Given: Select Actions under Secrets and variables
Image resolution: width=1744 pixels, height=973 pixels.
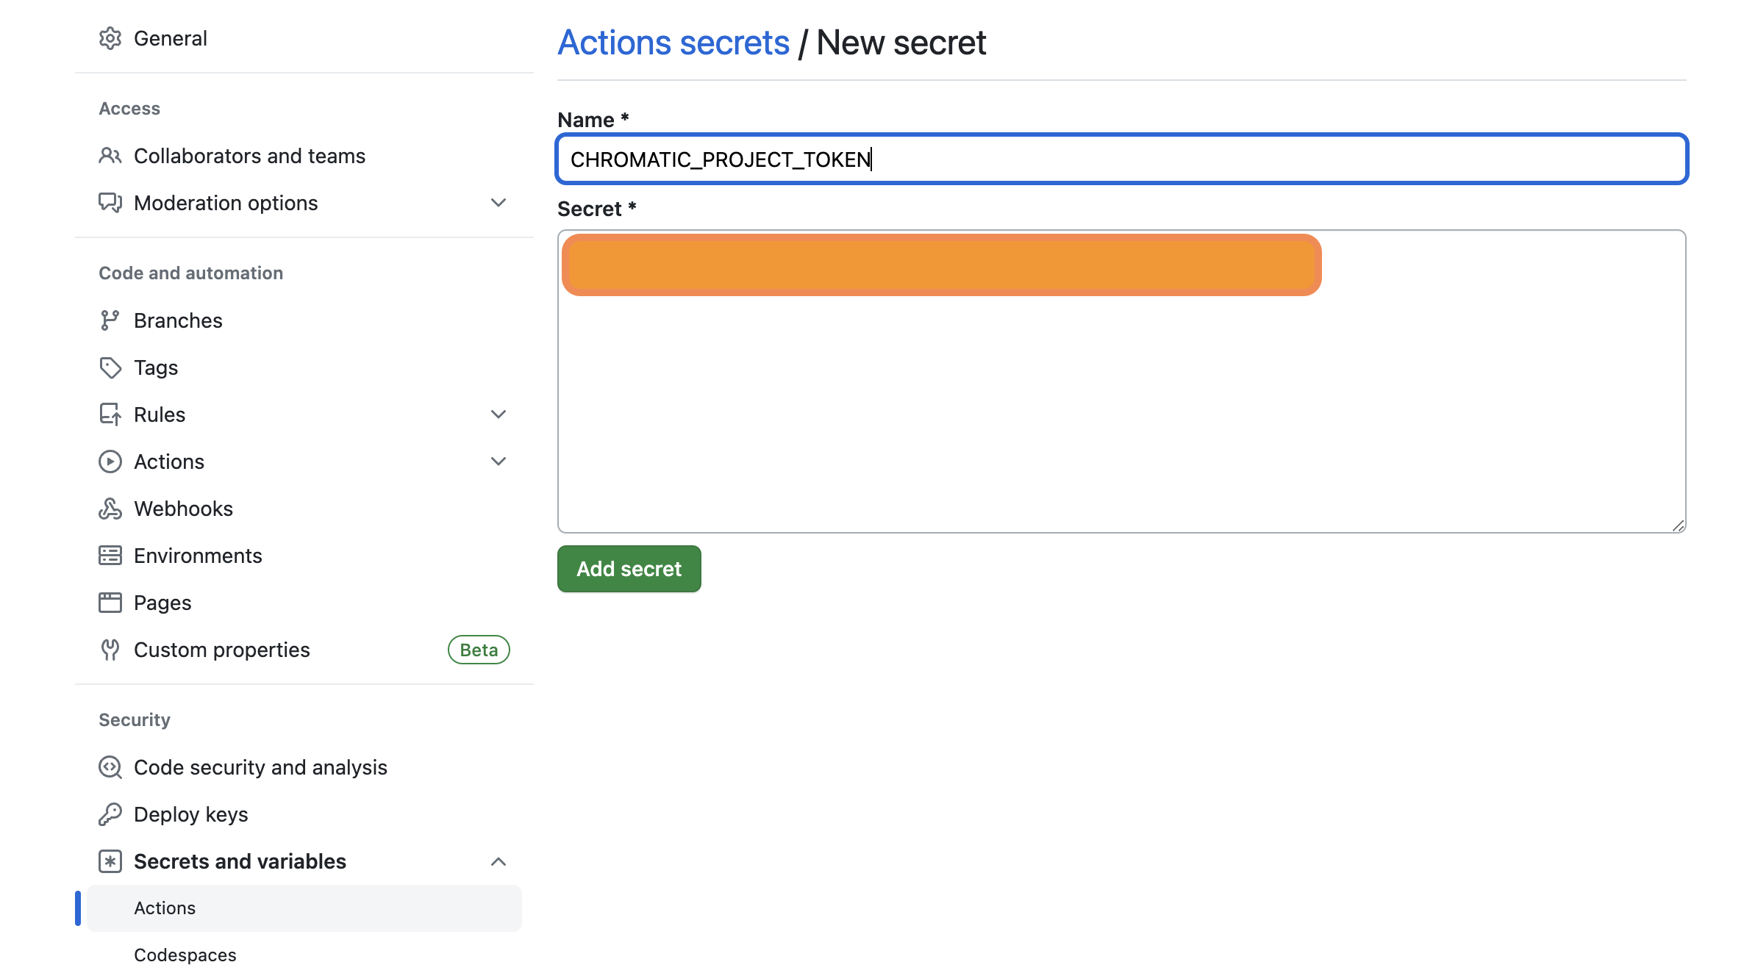Looking at the screenshot, I should (x=165, y=908).
